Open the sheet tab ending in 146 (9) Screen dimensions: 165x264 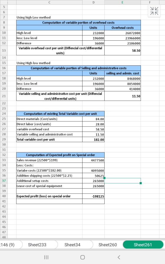click(9, 245)
